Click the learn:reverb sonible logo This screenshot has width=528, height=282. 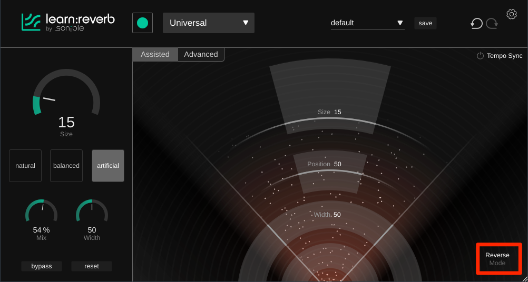tap(68, 22)
